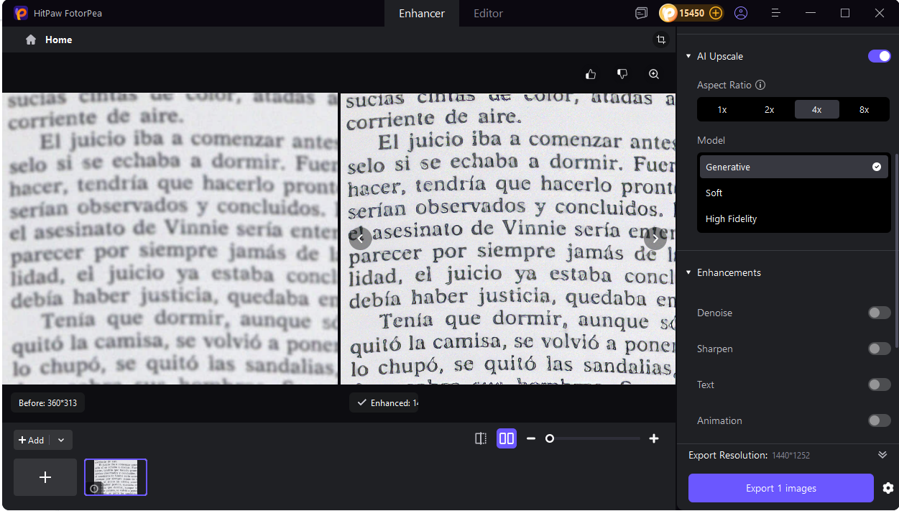Screen dimensions: 899x511
Task: Click the thumbs up feedback icon
Action: pos(591,73)
